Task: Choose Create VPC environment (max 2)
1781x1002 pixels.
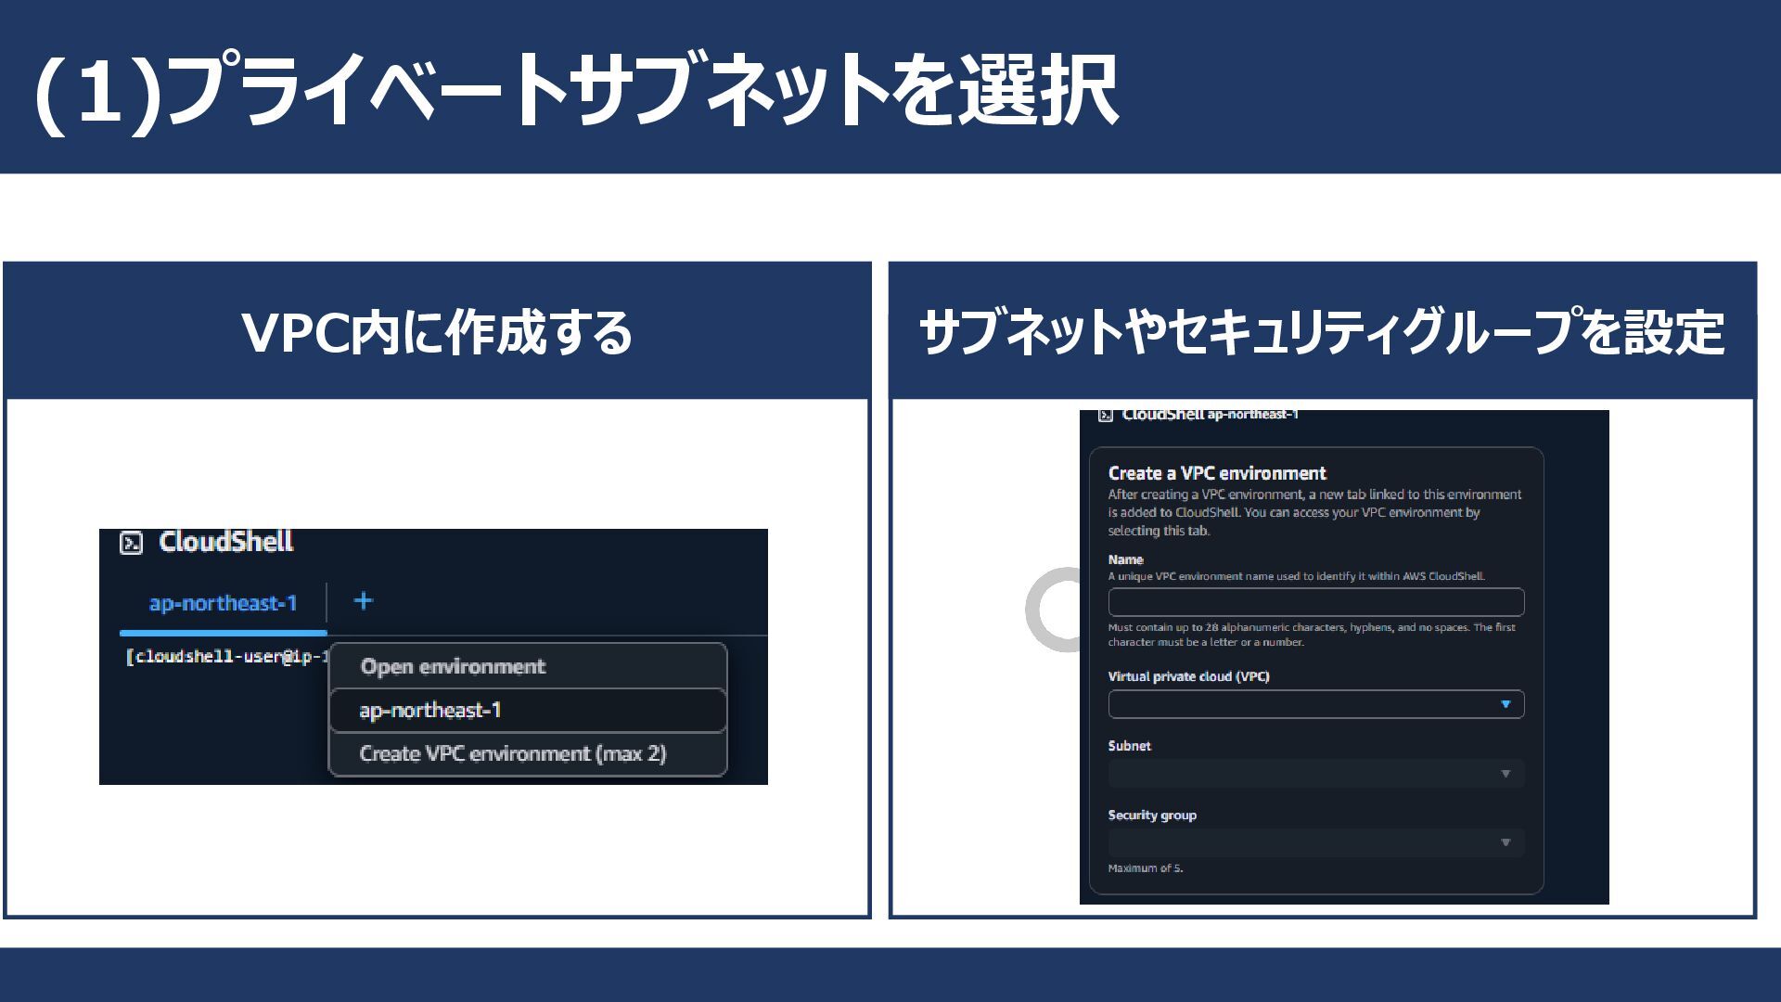Action: pos(528,753)
